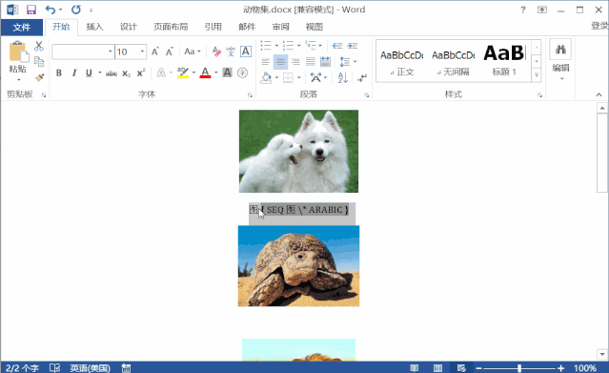Apply the 无间隔 No Spacing style
This screenshot has height=373, width=609.
coord(454,61)
